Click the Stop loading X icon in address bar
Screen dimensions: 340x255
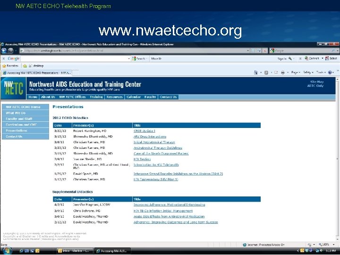coord(265,51)
